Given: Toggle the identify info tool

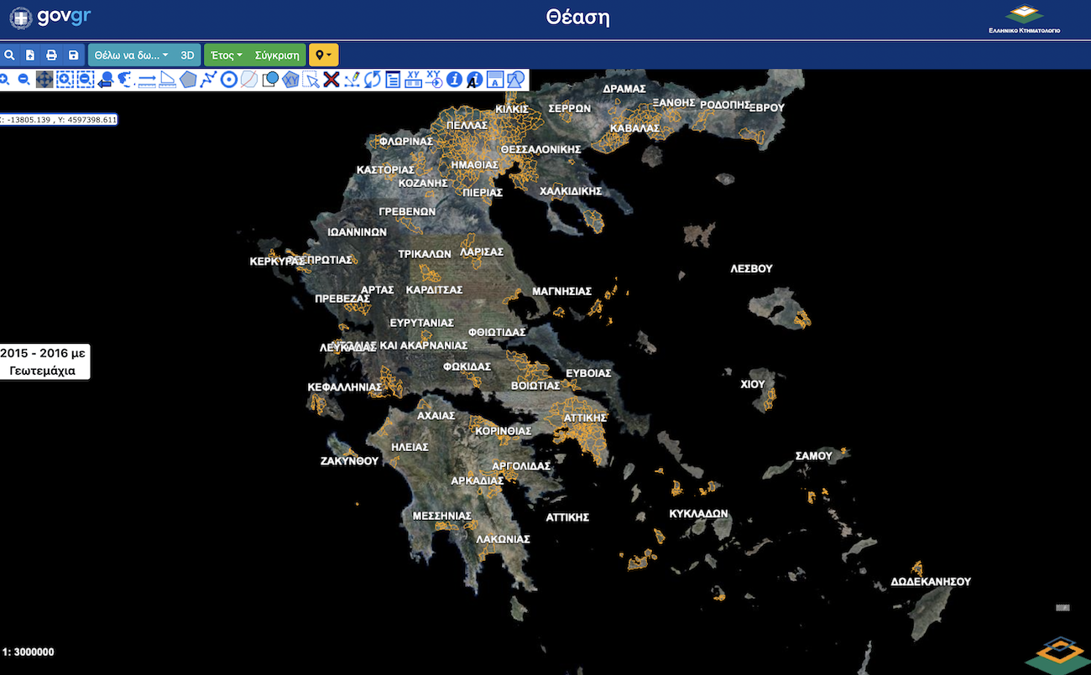Looking at the screenshot, I should [454, 80].
